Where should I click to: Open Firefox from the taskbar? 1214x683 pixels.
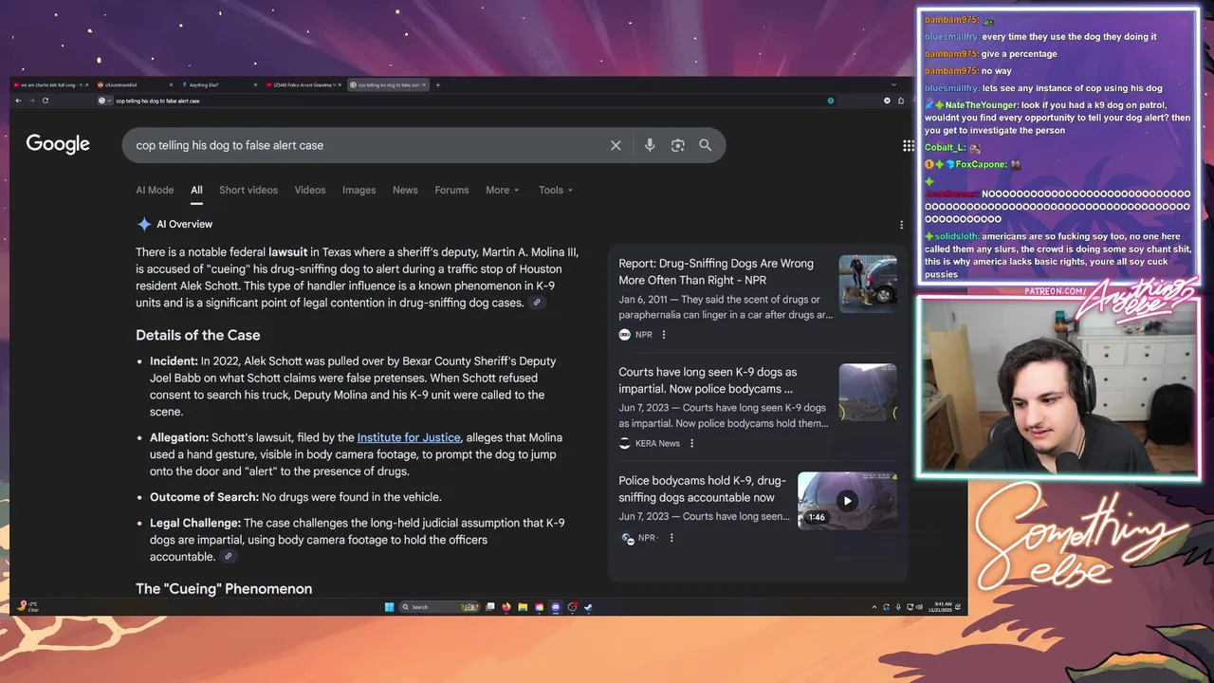(506, 607)
